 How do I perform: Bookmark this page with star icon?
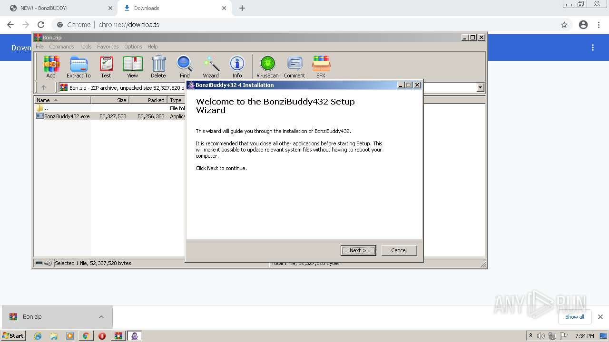point(564,25)
